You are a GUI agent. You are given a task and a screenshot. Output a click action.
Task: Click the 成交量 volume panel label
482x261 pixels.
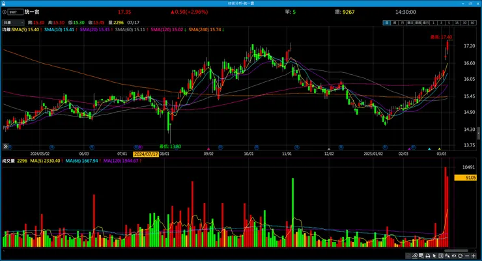[x=8, y=161]
